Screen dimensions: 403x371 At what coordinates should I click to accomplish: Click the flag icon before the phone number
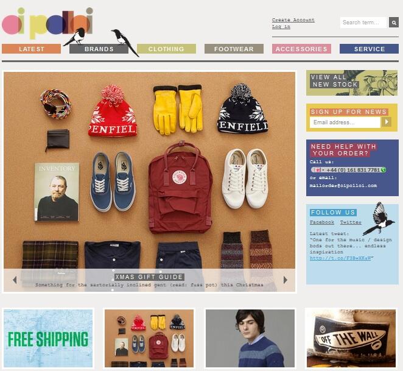pos(318,170)
